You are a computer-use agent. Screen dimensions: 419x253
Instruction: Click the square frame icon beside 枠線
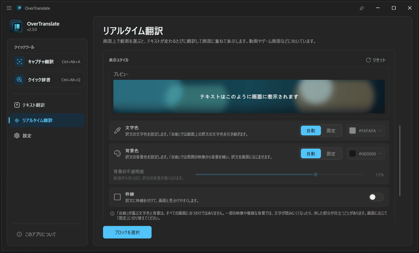point(117,197)
